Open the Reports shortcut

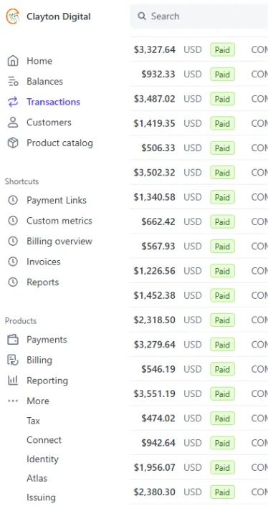coord(43,282)
